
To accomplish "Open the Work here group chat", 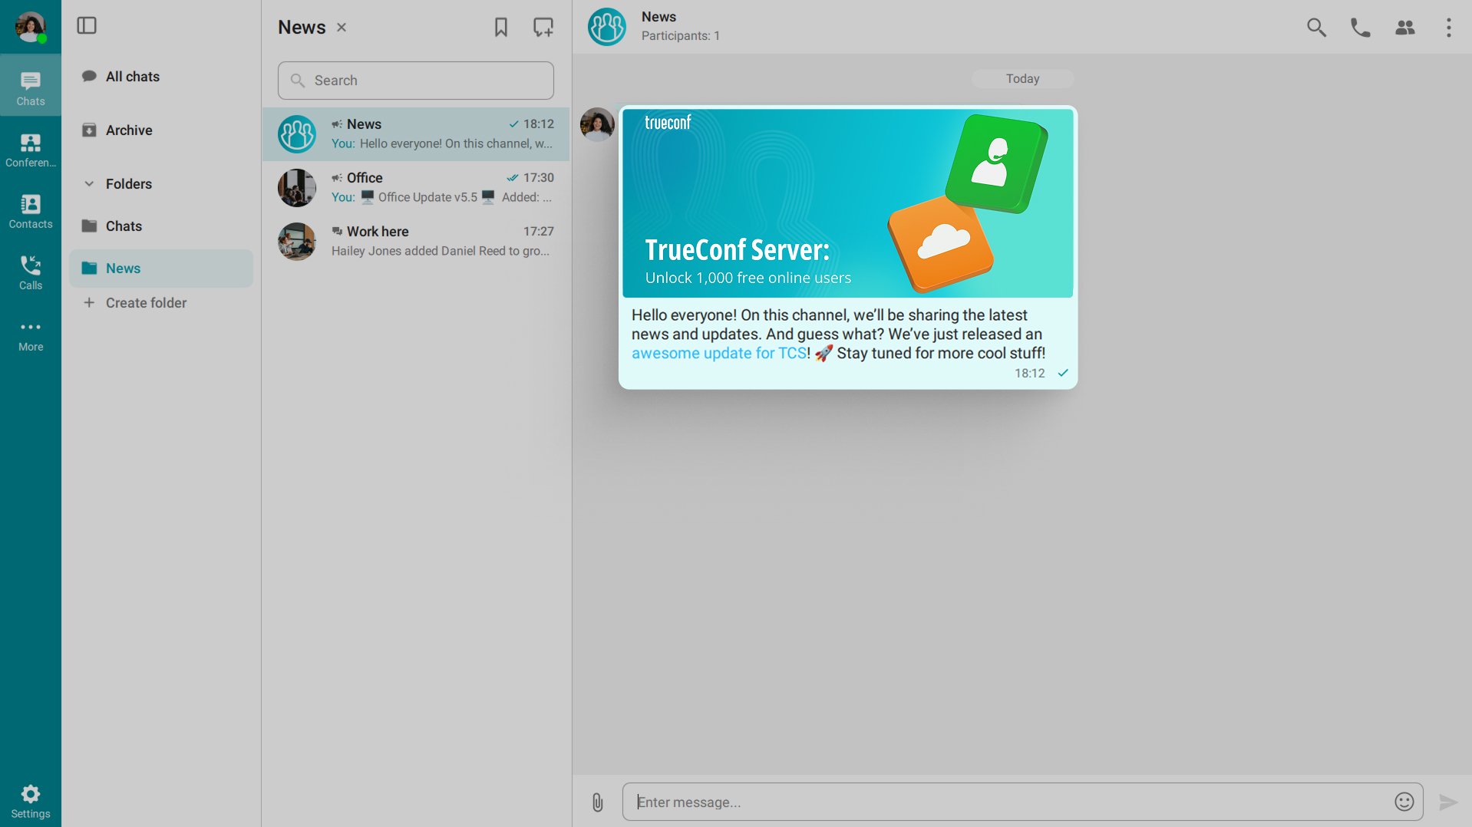I will point(416,242).
